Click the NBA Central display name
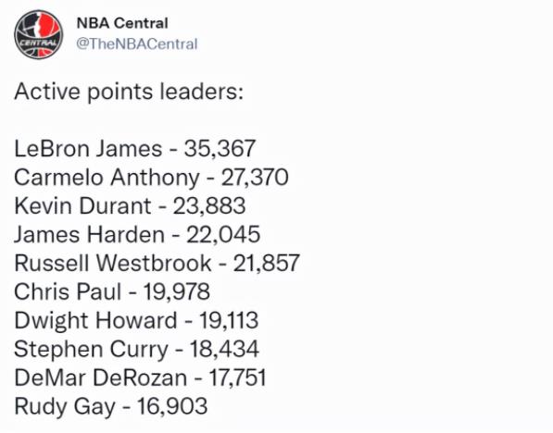The height and width of the screenshot is (433, 553). coord(122,23)
